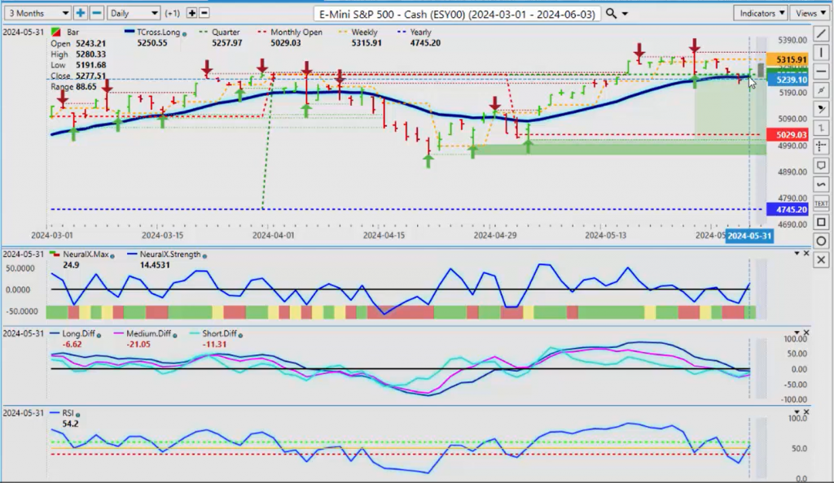Image resolution: width=834 pixels, height=483 pixels.
Task: Click the NeuralX.Strength legend label
Action: 169,255
